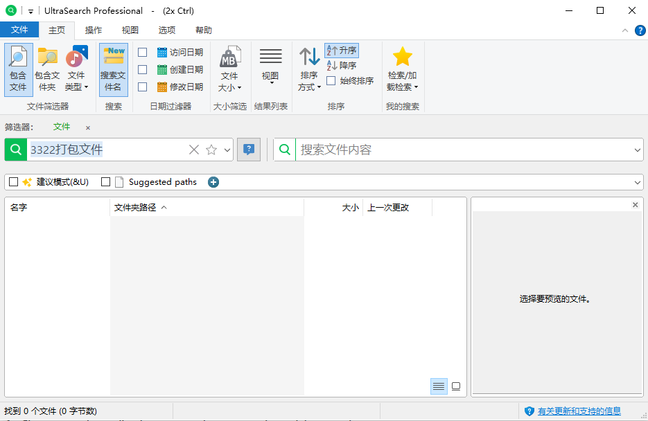Toggle the 建议模式(&U) checkbox
This screenshot has height=421, width=648.
14,182
